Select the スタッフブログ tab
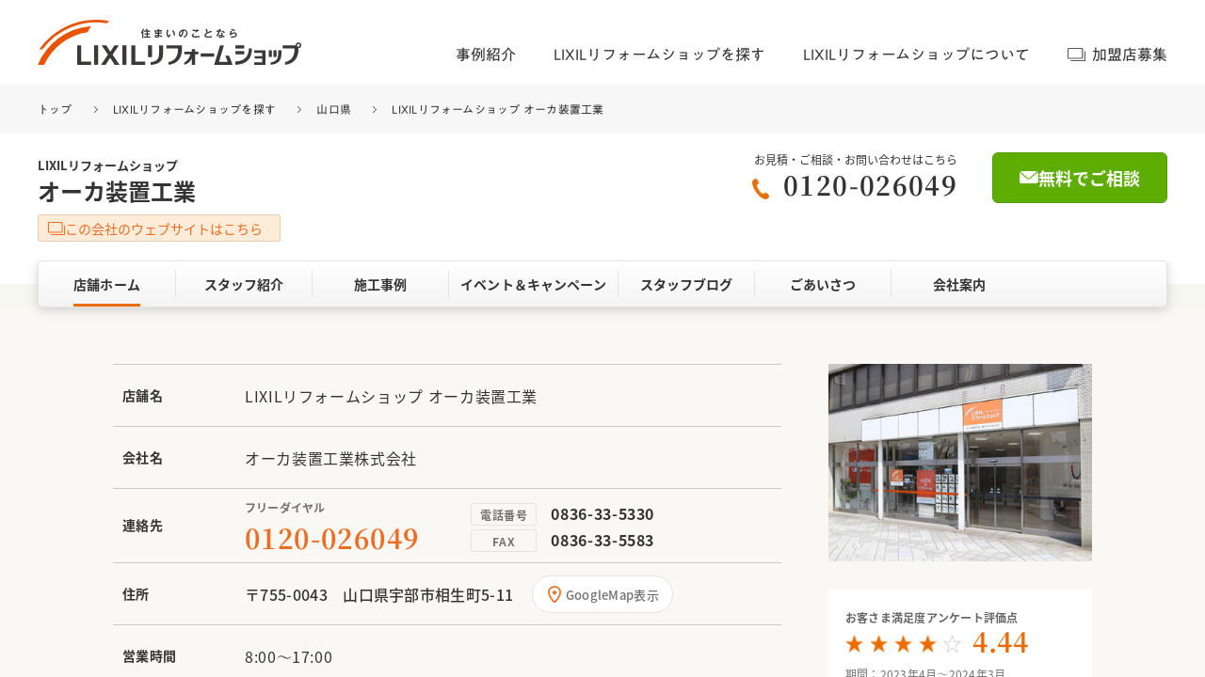1205x677 pixels. (686, 285)
